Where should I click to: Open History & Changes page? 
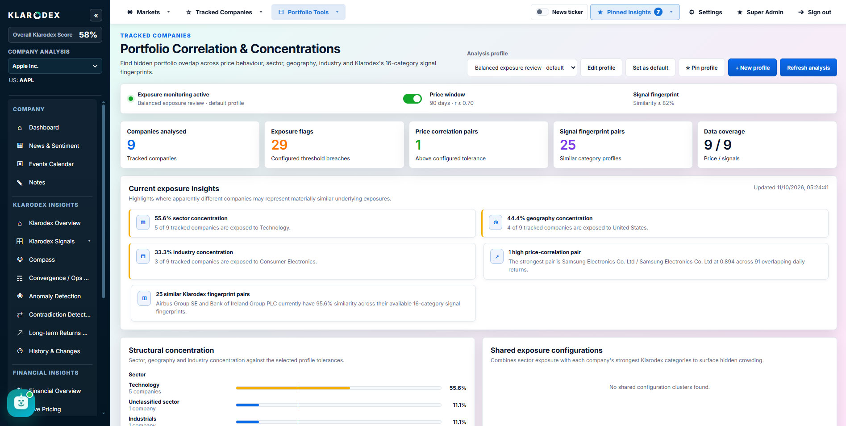coord(54,351)
